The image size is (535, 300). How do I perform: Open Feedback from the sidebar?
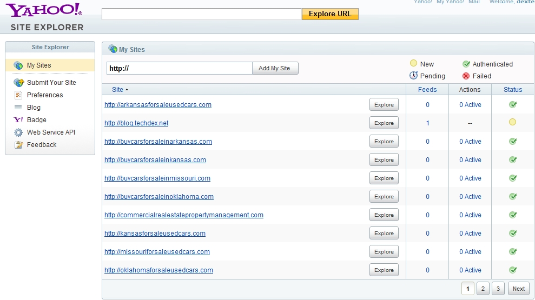click(42, 145)
